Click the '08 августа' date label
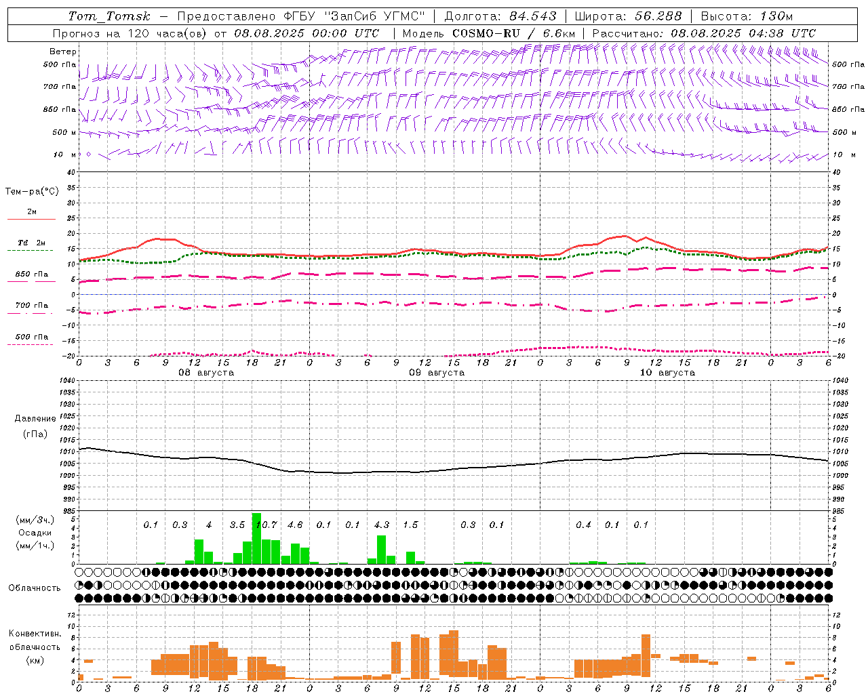The height and width of the screenshot is (694, 868). 206,373
